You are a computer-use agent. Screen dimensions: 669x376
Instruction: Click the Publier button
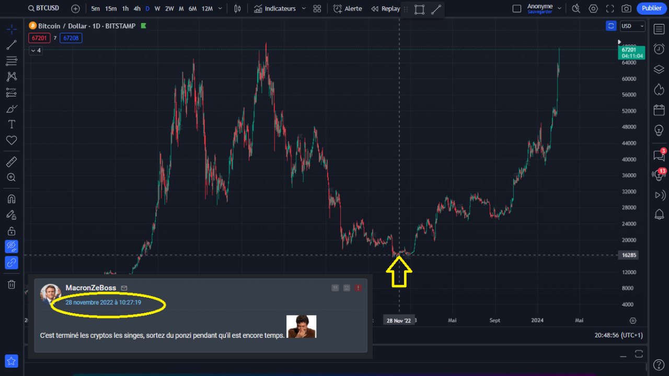pos(651,8)
